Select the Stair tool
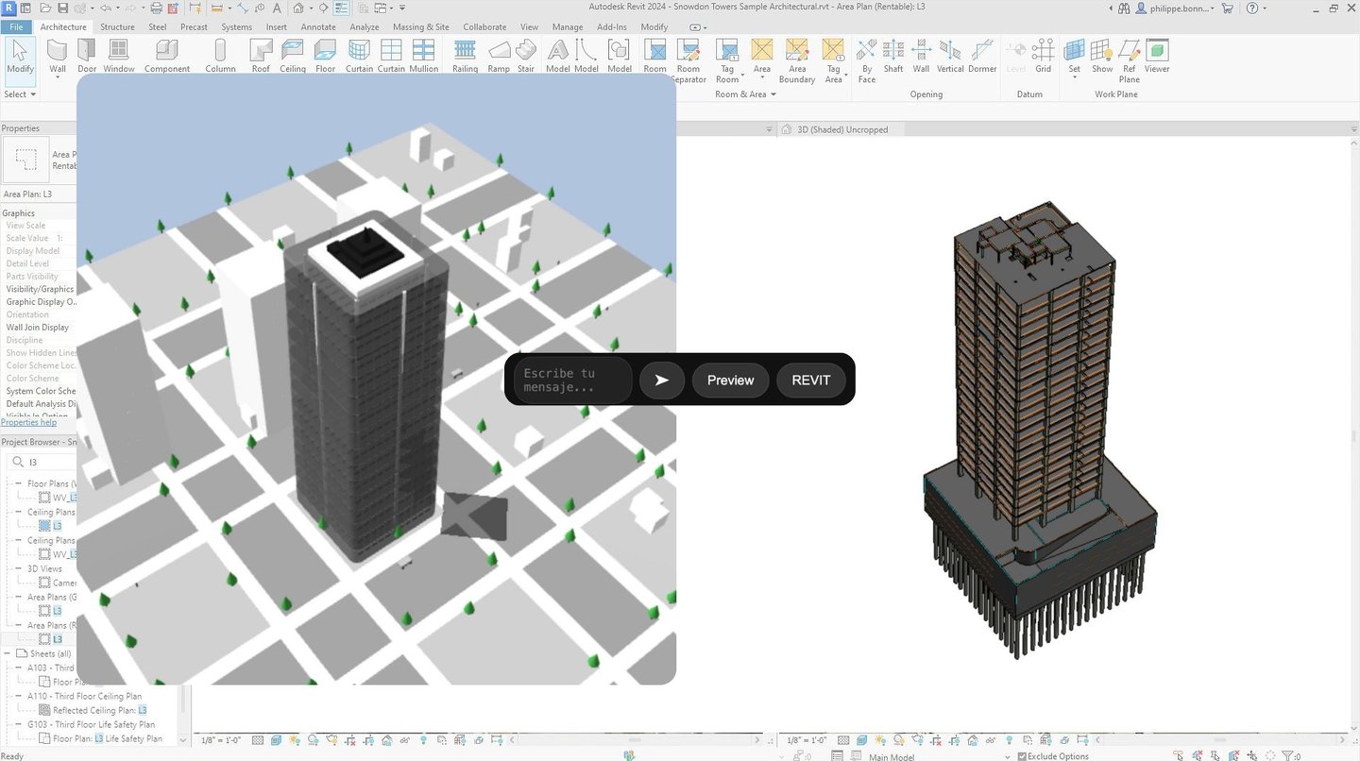 click(x=526, y=56)
